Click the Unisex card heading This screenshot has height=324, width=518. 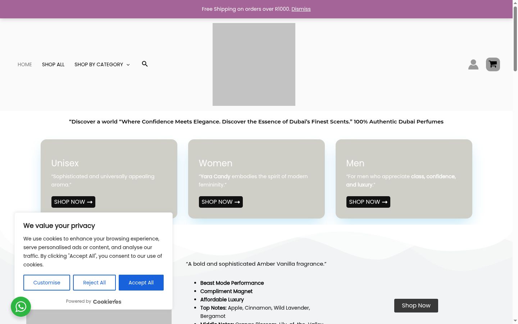(x=65, y=163)
